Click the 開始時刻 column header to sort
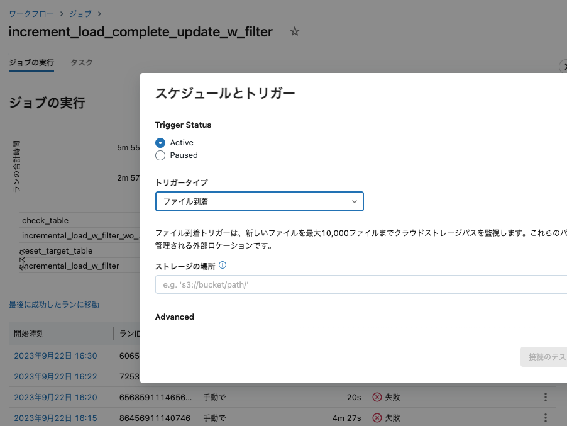 click(30, 333)
